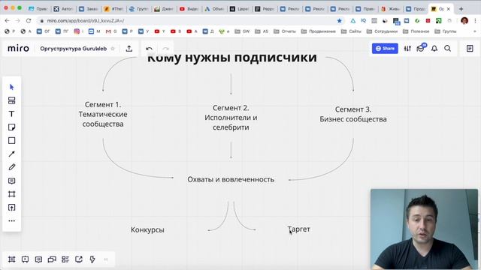The height and width of the screenshot is (270, 481).
Task: Click the blue Share button
Action: (385, 48)
